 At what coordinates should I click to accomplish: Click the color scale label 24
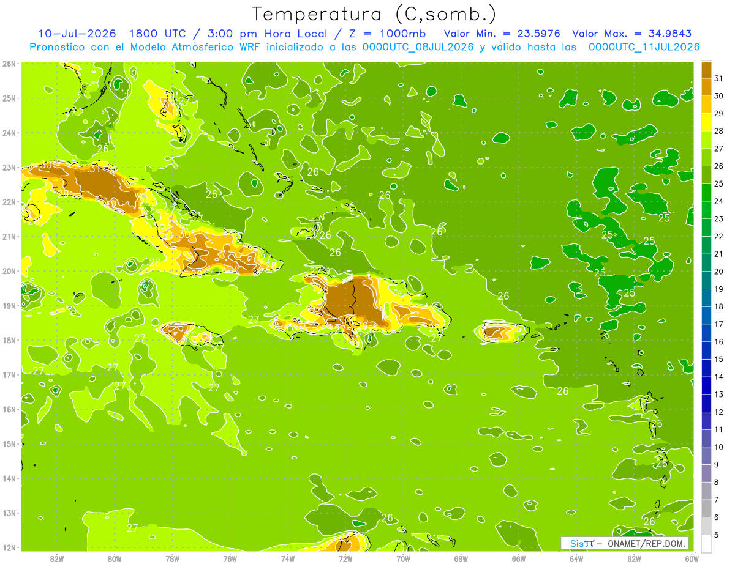718,201
